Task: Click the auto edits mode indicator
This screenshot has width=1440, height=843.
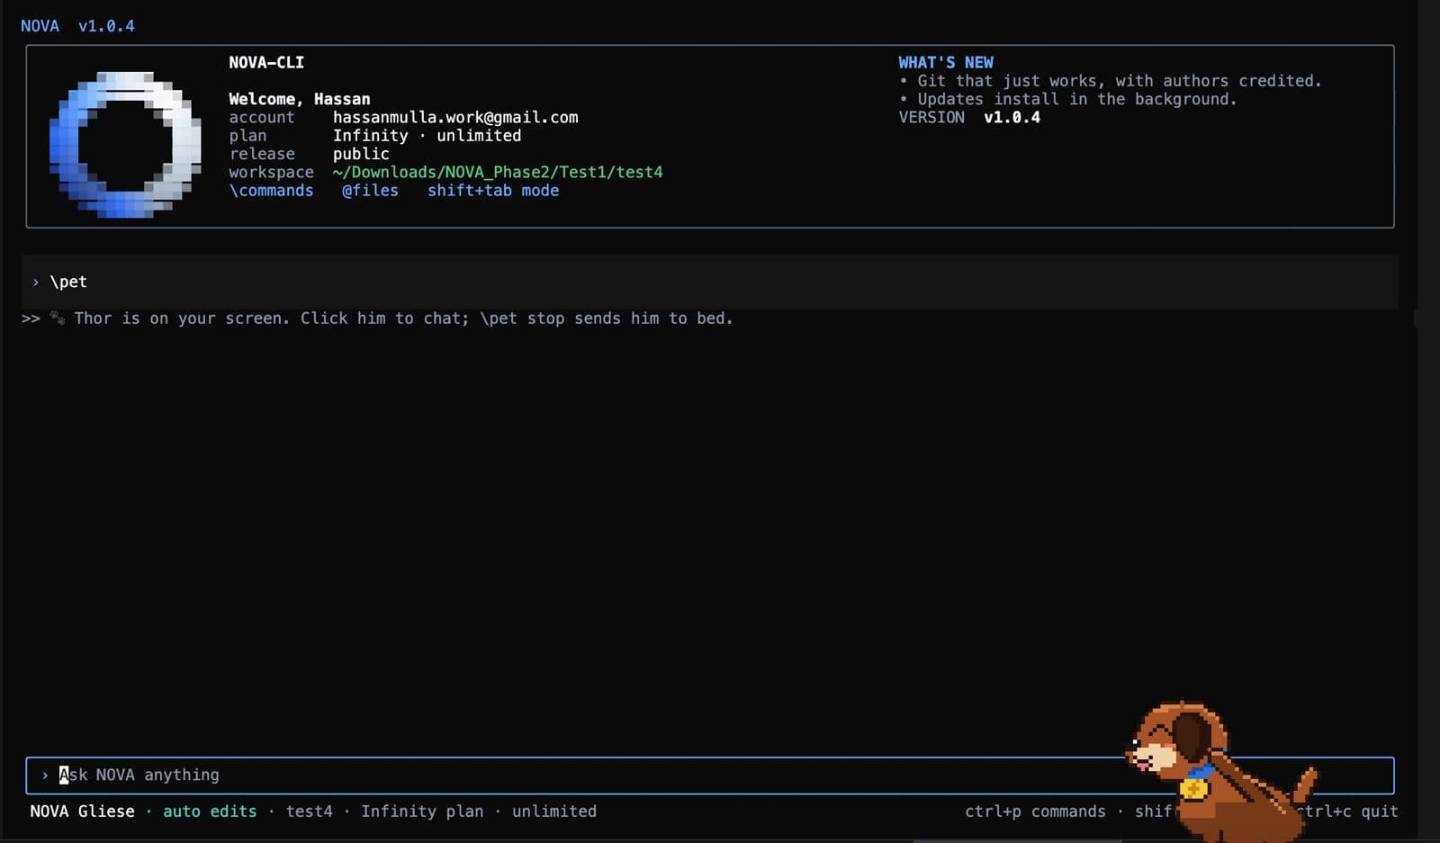Action: point(210,812)
